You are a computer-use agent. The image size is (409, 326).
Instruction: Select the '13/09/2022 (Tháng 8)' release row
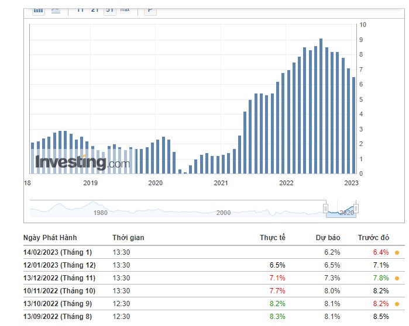tap(214, 317)
